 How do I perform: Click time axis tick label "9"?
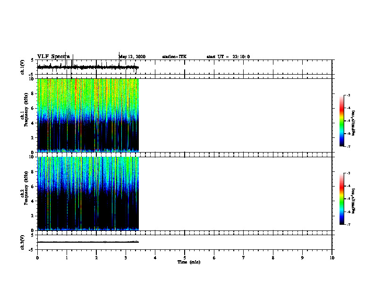coord(302,258)
